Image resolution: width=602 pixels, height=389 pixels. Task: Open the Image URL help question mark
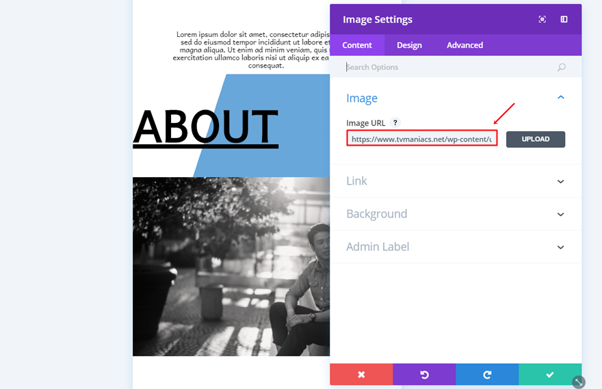click(395, 122)
